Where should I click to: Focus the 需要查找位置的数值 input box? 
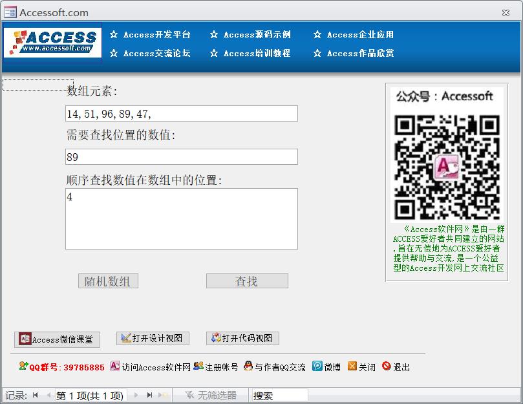pyautogui.click(x=182, y=157)
